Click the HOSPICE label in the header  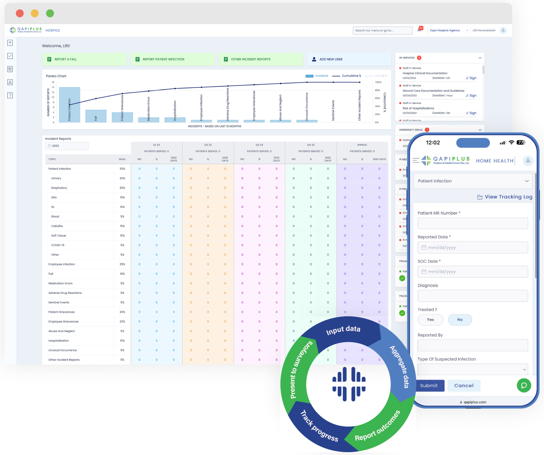click(53, 30)
